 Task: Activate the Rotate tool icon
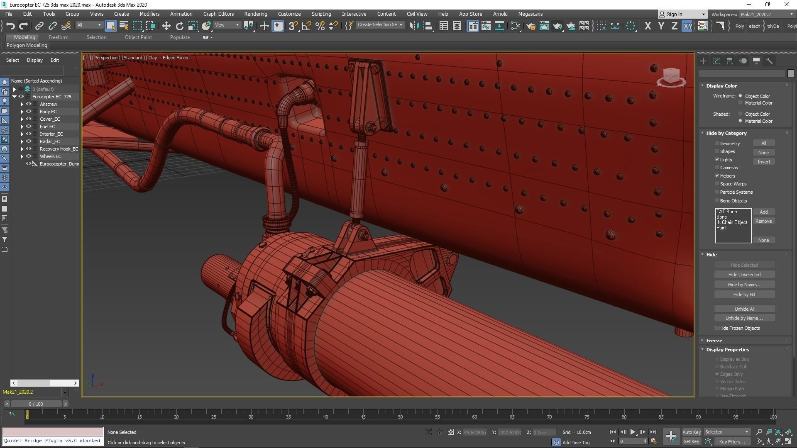(x=179, y=26)
